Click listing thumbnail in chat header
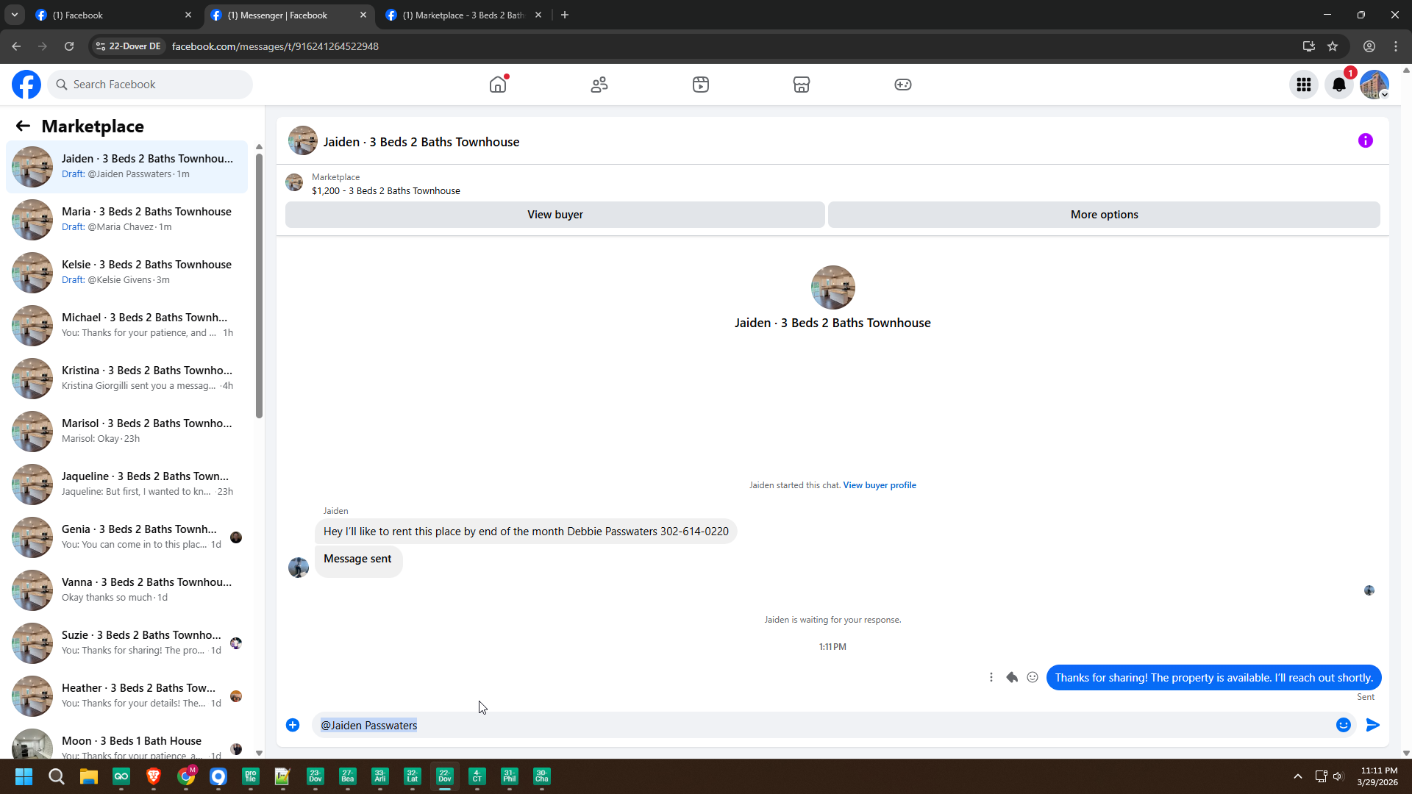The height and width of the screenshot is (794, 1412). (303, 141)
